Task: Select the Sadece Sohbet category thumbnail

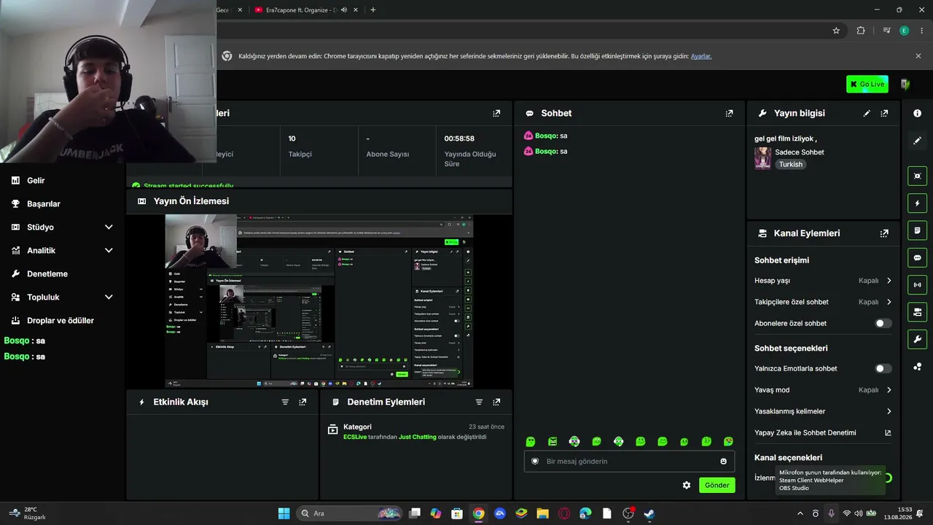Action: pyautogui.click(x=763, y=158)
